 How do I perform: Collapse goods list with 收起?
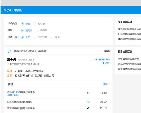106,84
